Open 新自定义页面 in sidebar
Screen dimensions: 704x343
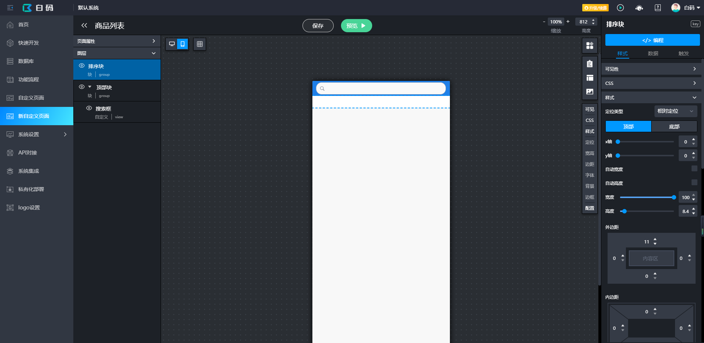coord(37,116)
